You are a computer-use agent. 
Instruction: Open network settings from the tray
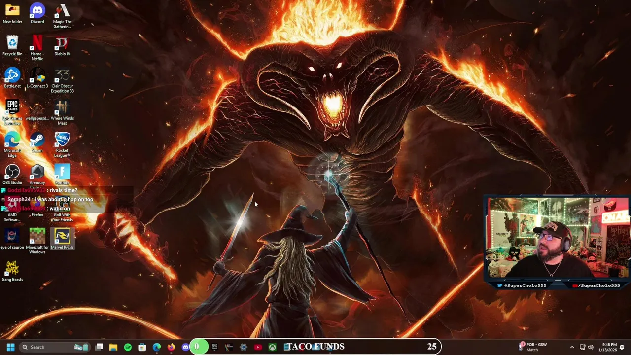[x=582, y=347]
